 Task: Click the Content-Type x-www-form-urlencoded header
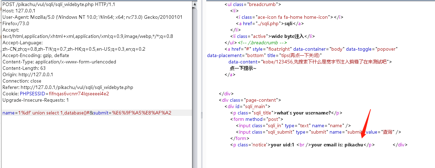59,62
